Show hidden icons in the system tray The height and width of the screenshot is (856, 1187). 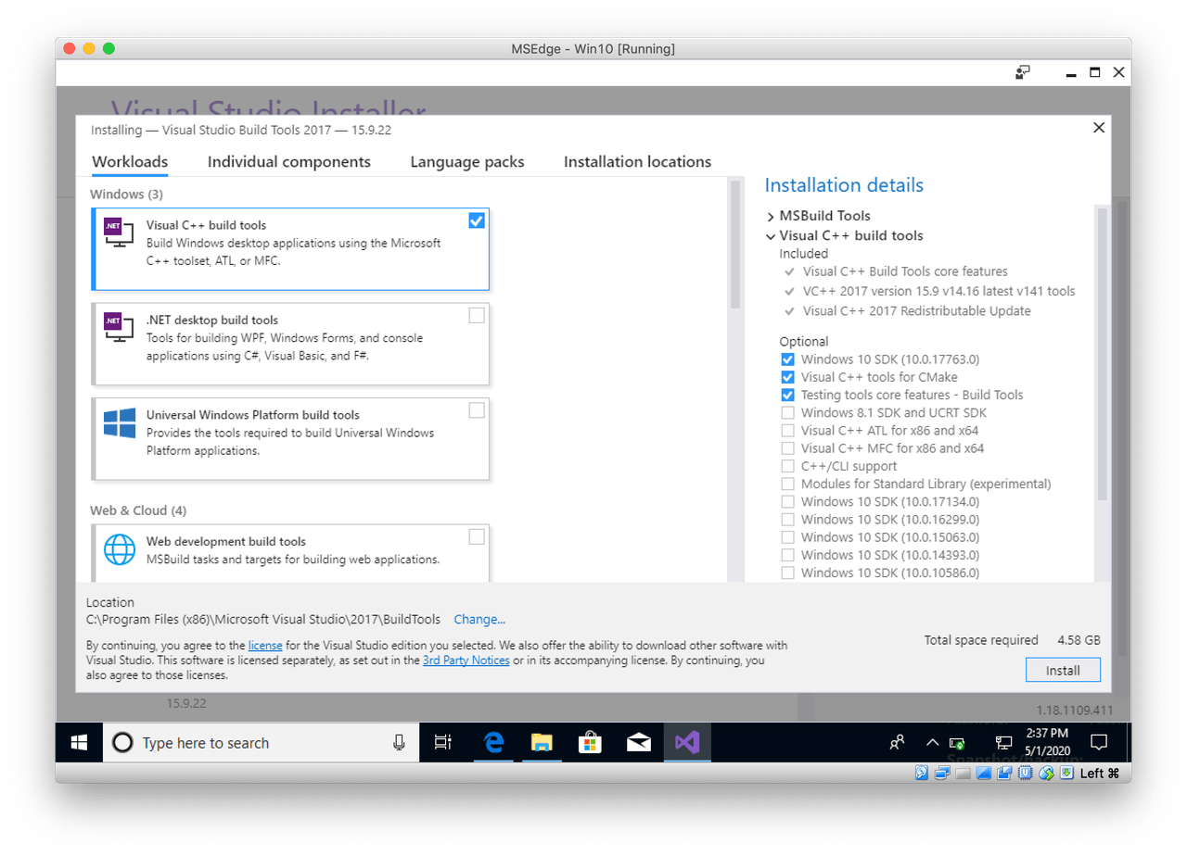tap(932, 742)
